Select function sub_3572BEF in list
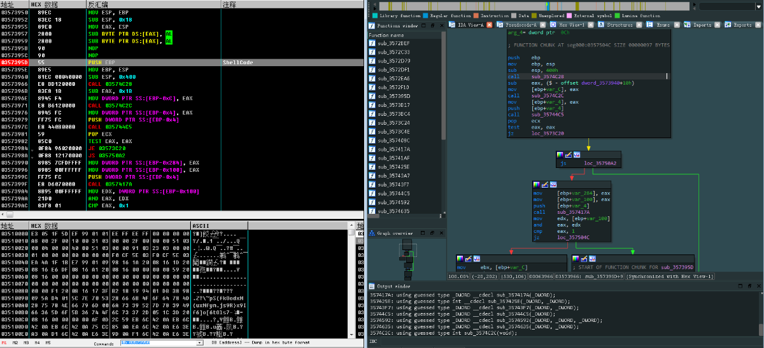Screen dimensions: 764x348 (x=406, y=43)
